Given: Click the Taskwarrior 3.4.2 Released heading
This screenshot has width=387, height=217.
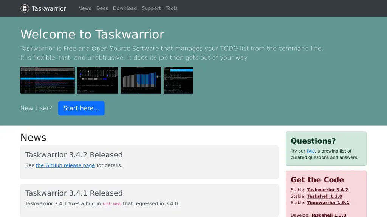Looking at the screenshot, I should click(x=74, y=155).
